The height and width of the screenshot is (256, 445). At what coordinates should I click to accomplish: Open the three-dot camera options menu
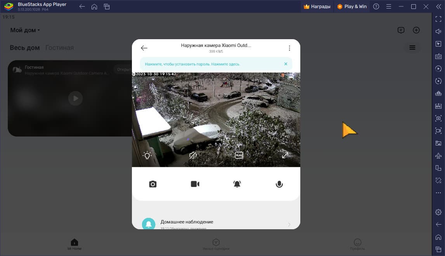tap(289, 48)
